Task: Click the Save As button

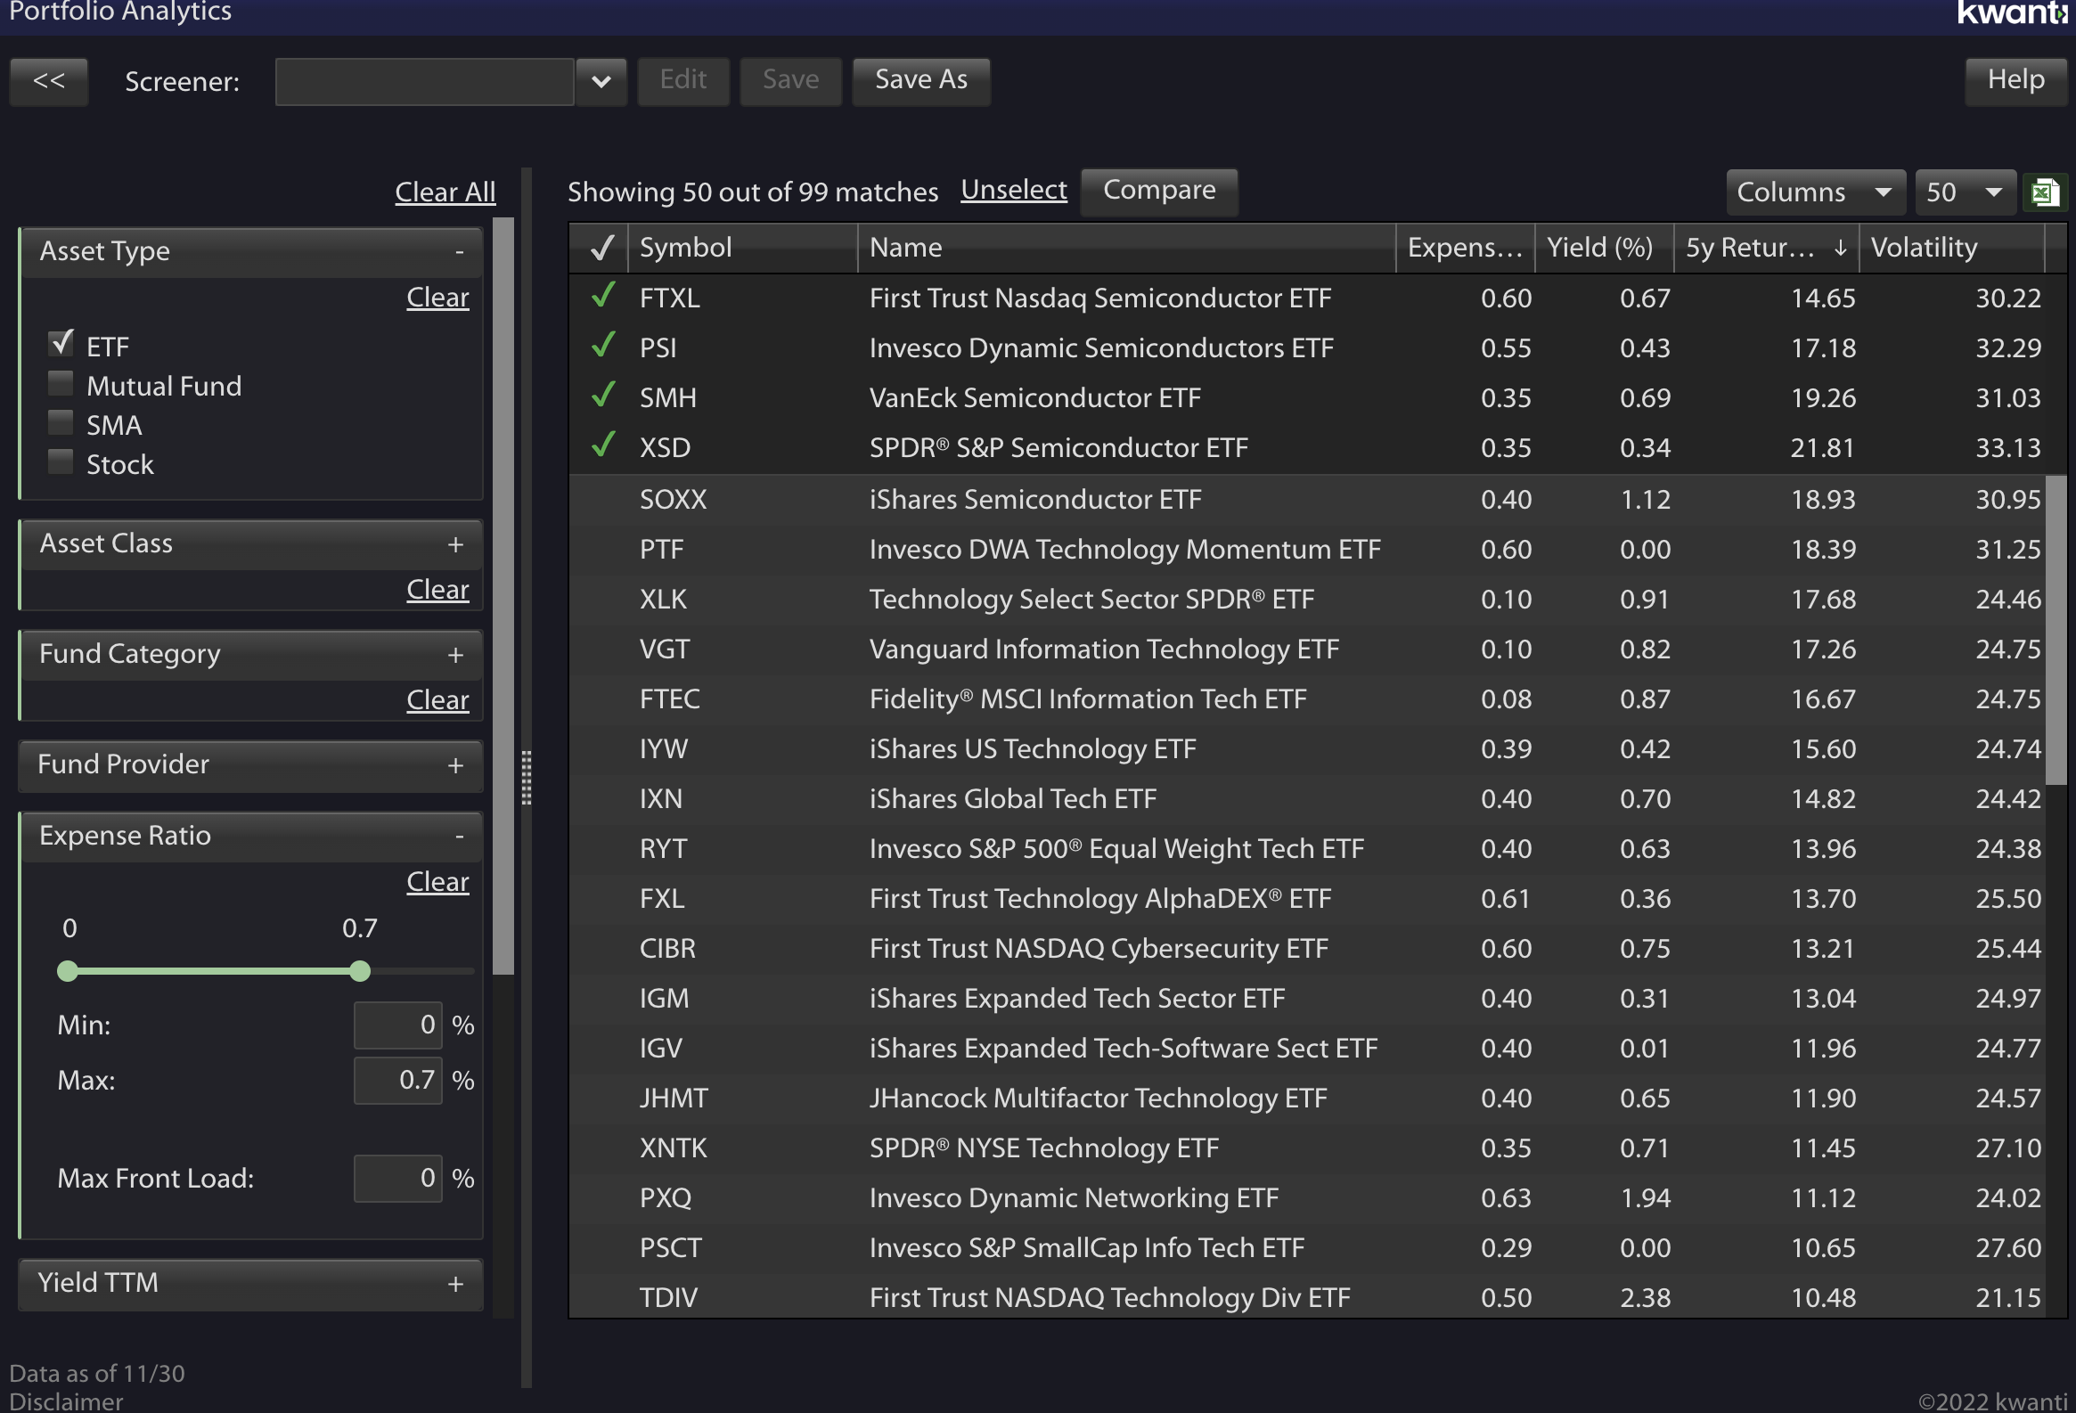Action: (919, 79)
